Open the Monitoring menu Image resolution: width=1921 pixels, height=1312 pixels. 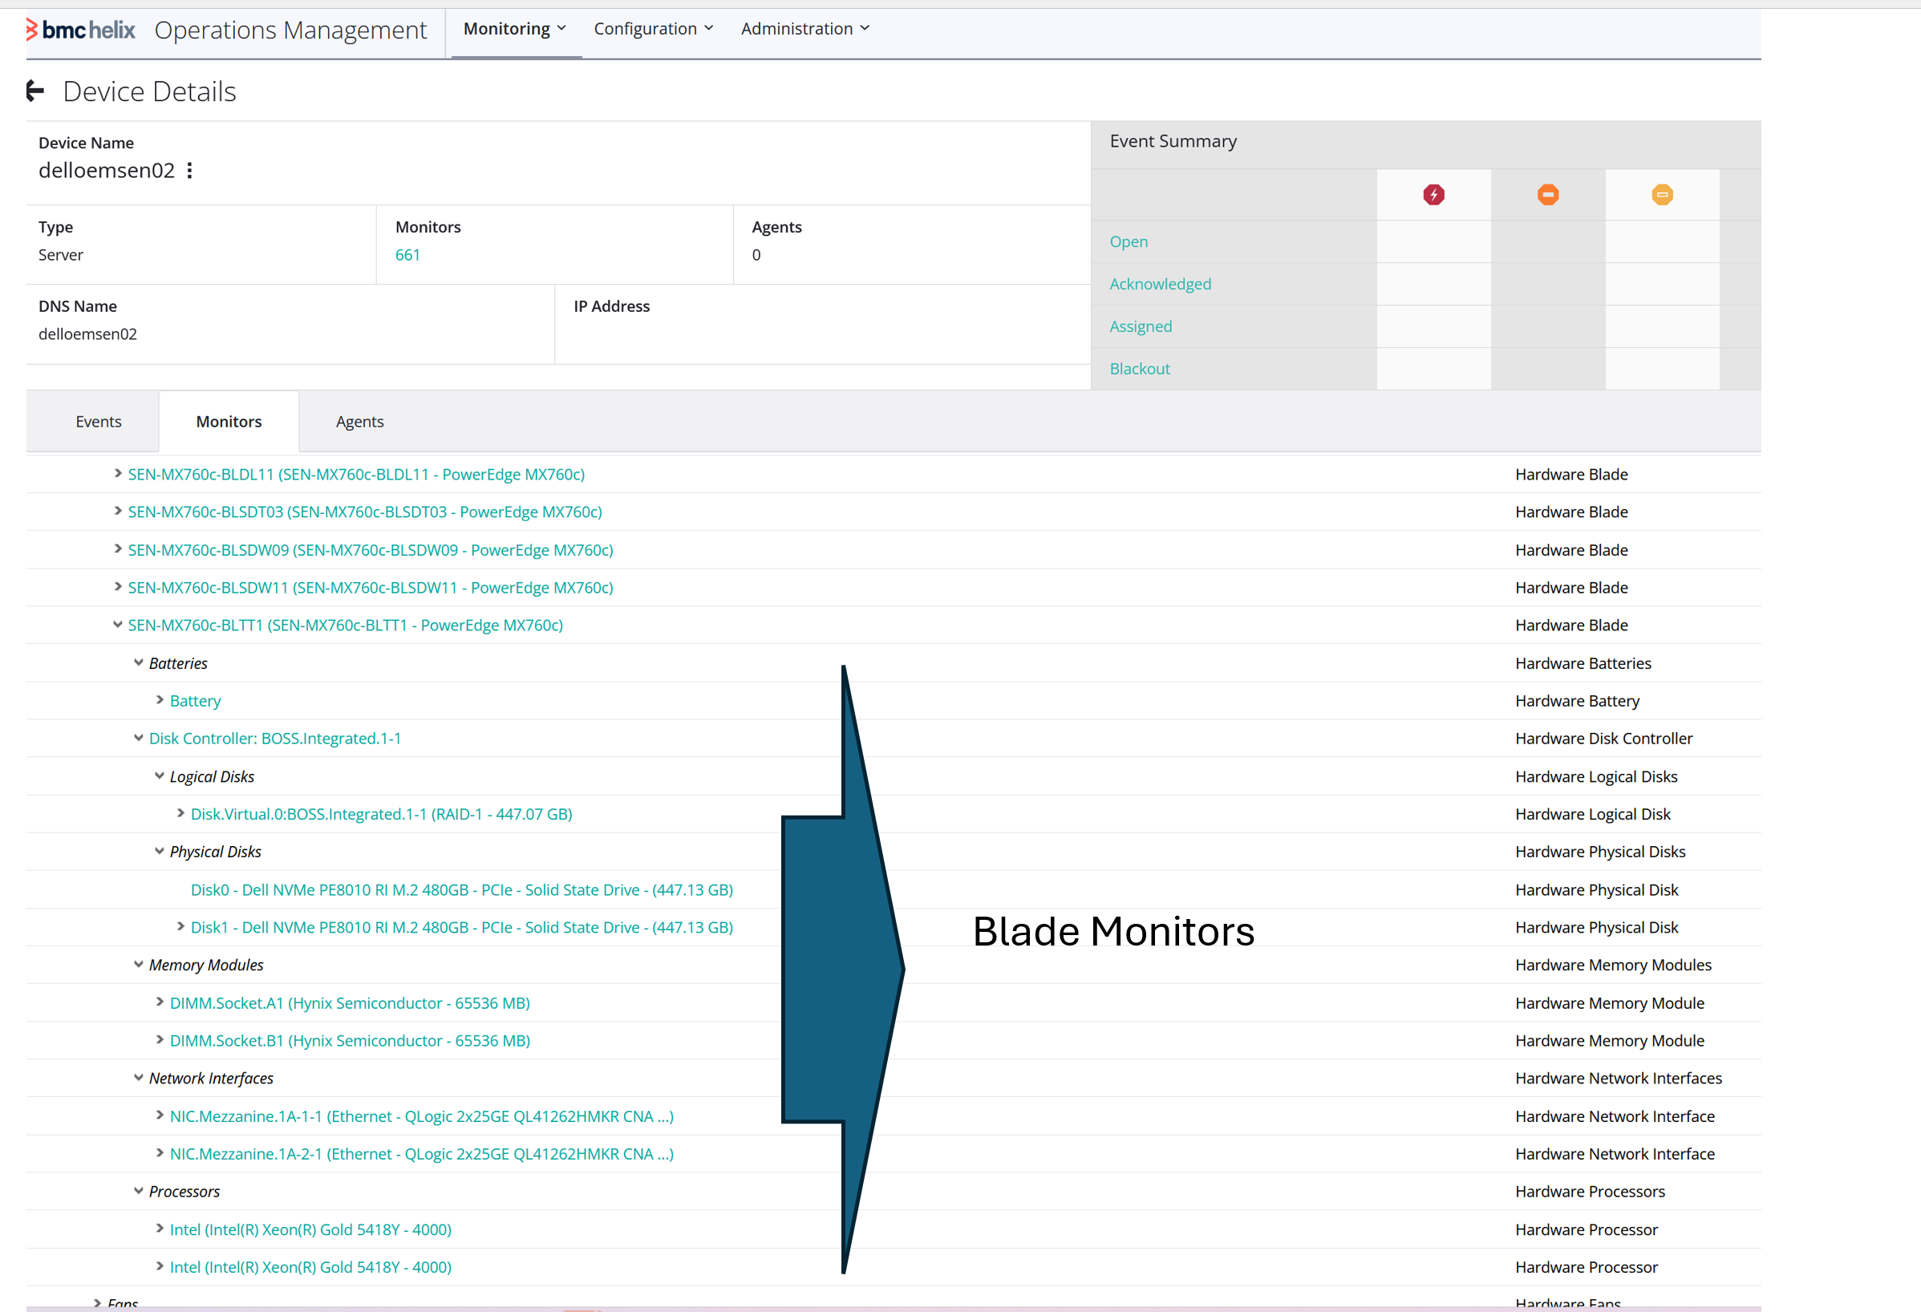tap(514, 29)
